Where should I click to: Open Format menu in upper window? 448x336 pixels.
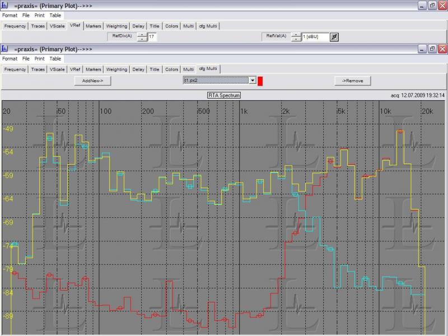(10, 15)
